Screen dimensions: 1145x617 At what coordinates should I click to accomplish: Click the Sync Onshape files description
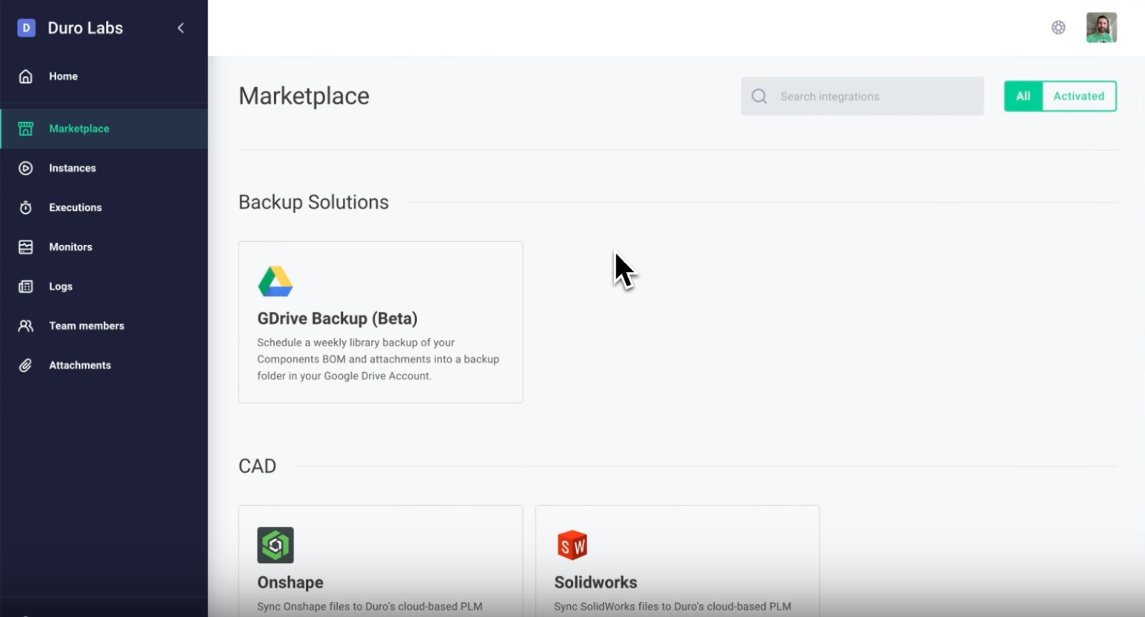[370, 607]
